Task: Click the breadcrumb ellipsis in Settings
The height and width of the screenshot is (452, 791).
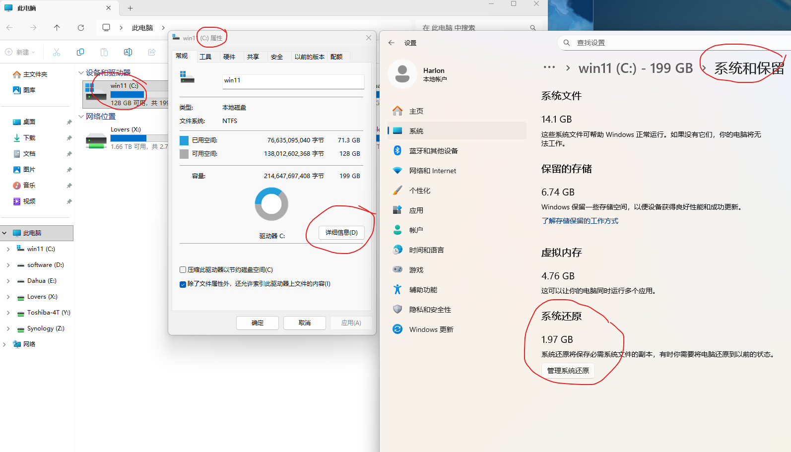Action: click(x=549, y=67)
